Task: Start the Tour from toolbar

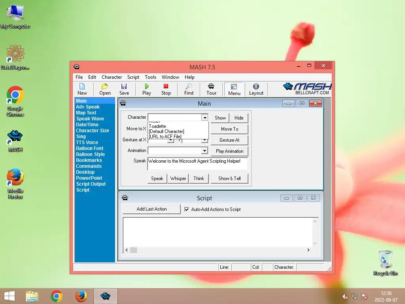Action: (211, 89)
